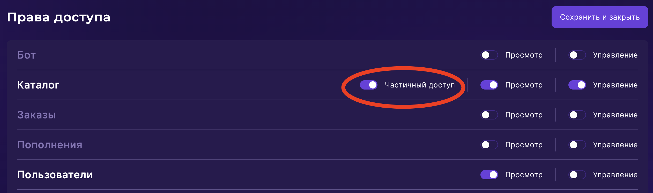Viewport: 653px width, 193px height.
Task: Click the Частичный доступ label text
Action: tap(420, 85)
